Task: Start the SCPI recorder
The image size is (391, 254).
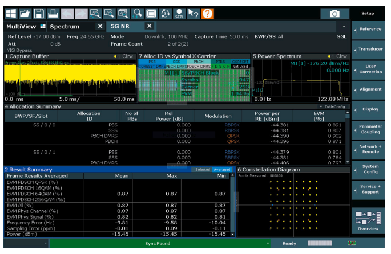Action: (179, 13)
